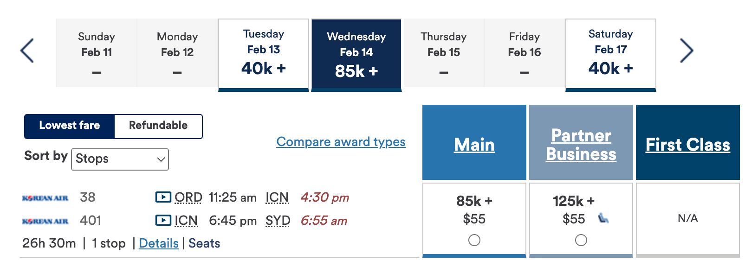The image size is (751, 267).
Task: Open the Sort by Stops dropdown
Action: pos(120,159)
